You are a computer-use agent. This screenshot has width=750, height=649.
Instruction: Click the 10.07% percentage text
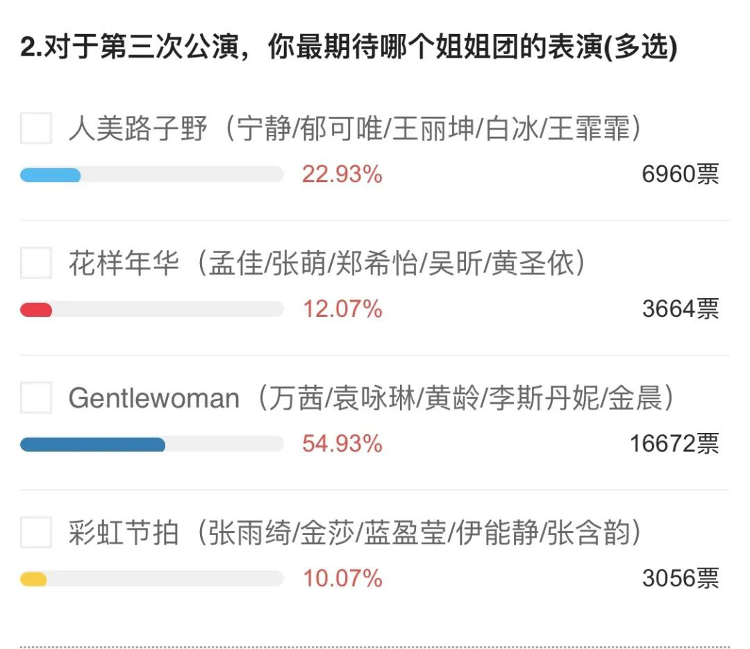pos(342,578)
